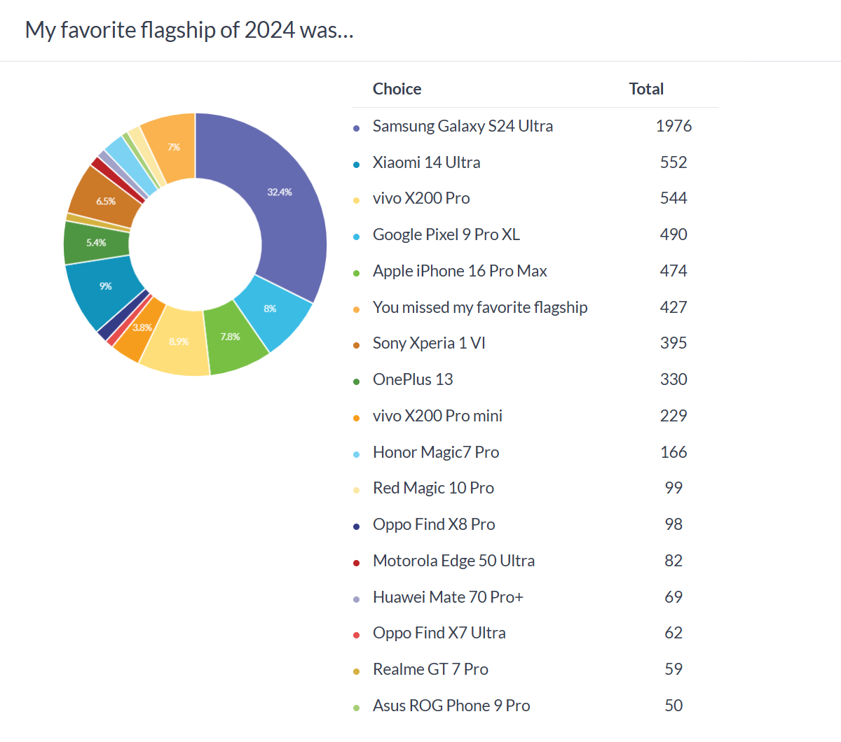Click the Xiaomi 14 Ultra legend color dot

click(x=356, y=164)
